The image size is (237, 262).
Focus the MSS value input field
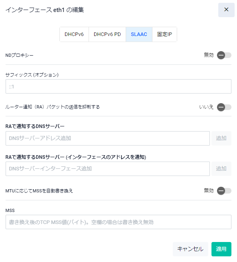click(x=118, y=222)
